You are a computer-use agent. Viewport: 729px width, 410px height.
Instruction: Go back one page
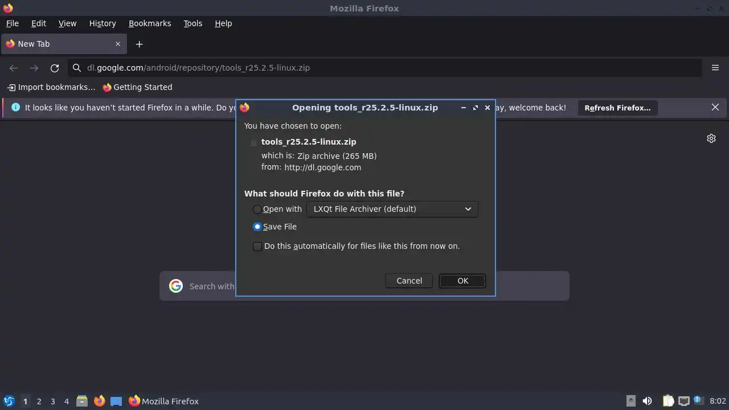[x=14, y=68]
